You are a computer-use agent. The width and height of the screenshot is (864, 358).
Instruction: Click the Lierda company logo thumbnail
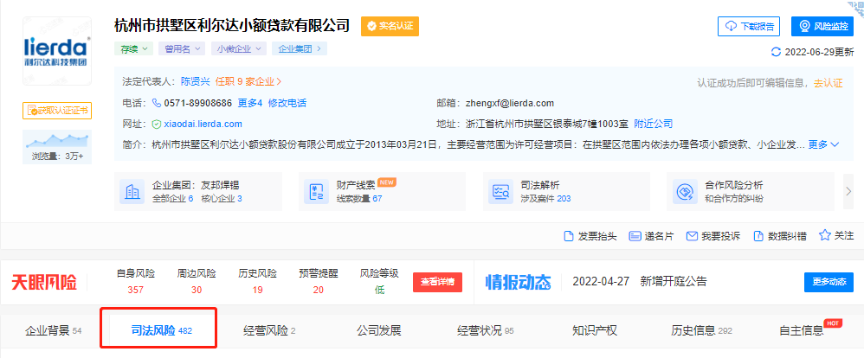(57, 51)
